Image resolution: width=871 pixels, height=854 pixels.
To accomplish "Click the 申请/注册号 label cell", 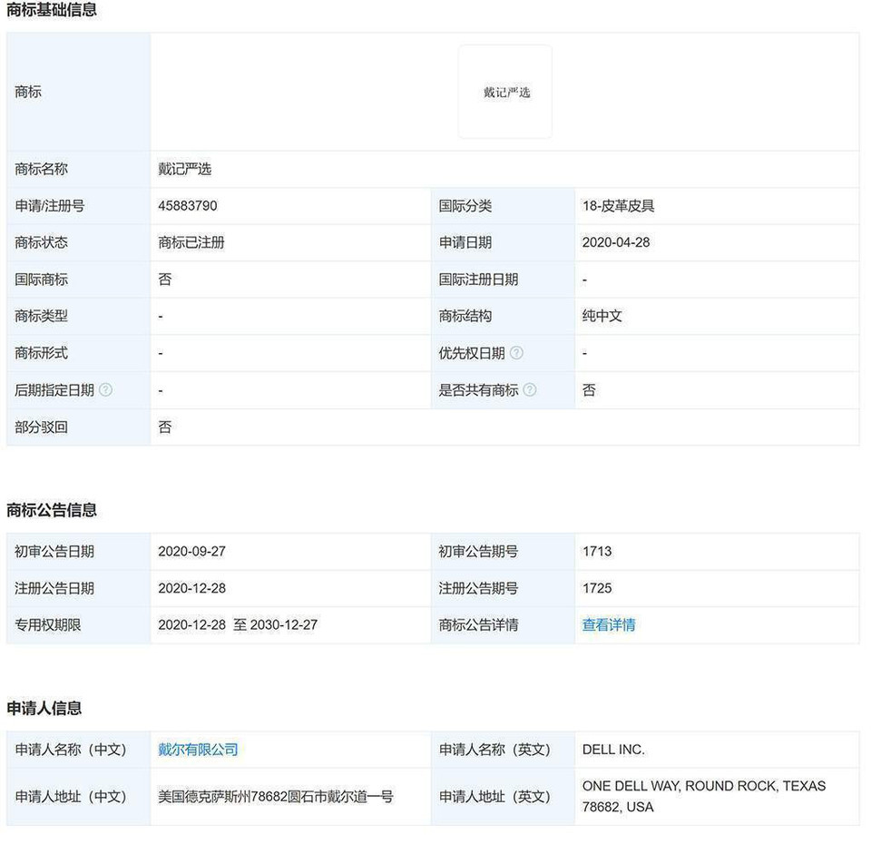I will (x=78, y=206).
